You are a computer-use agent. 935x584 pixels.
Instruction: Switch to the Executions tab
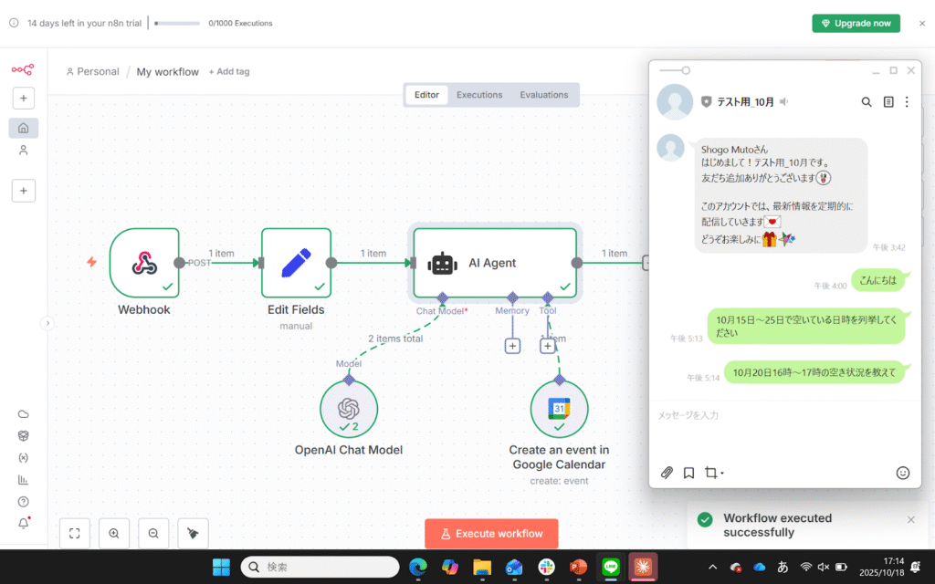479,95
